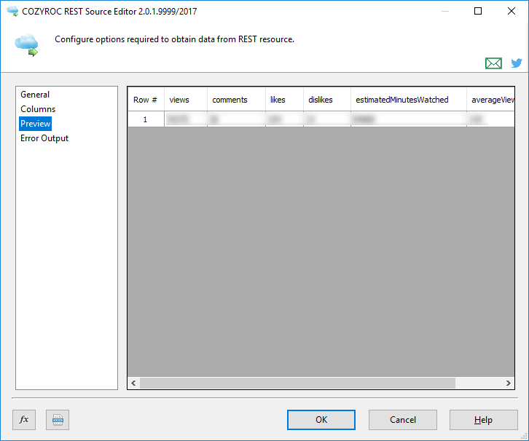The image size is (529, 441).
Task: Click the estimatedMinutesWatched column header
Action: tap(409, 100)
